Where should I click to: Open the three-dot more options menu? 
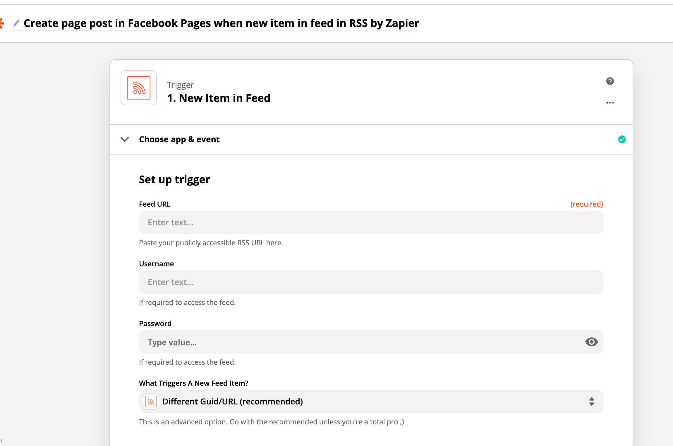coord(610,103)
